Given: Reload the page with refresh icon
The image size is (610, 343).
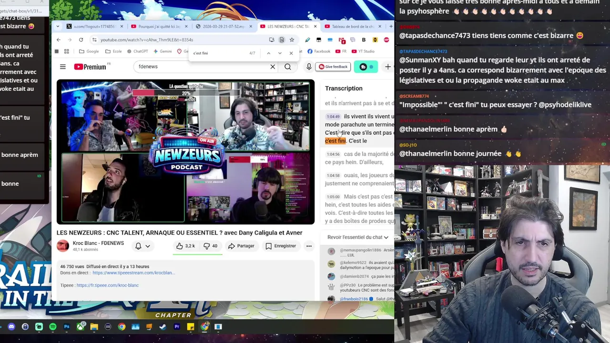Looking at the screenshot, I should (81, 40).
